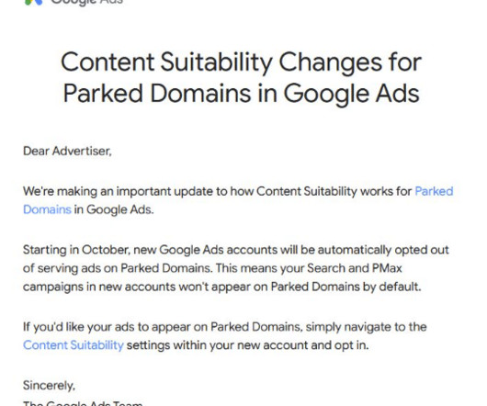Click the line beginning 'campaigns in new accounts'
The width and height of the screenshot is (487, 406).
tap(221, 287)
